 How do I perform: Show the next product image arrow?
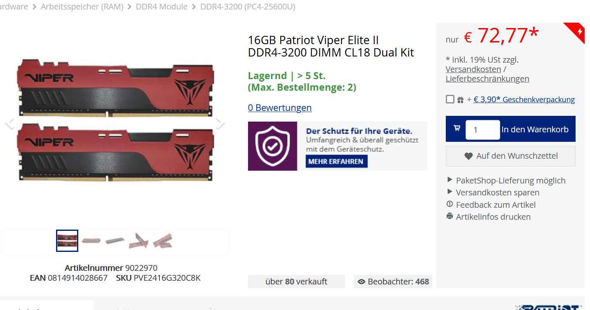tap(220, 122)
